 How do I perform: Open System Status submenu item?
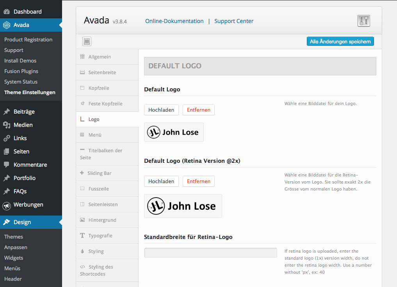pos(21,82)
